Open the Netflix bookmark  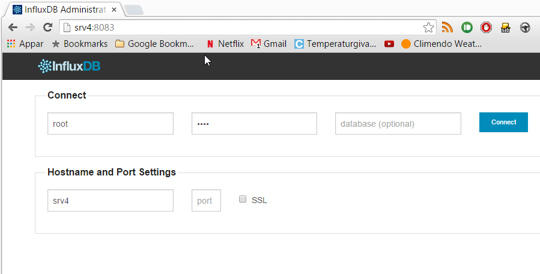pyautogui.click(x=225, y=44)
